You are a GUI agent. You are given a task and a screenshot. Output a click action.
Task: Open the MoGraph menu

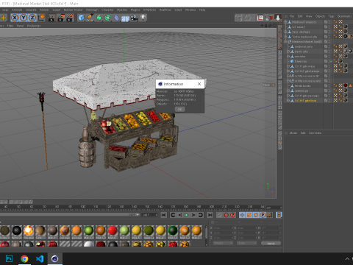tap(92, 10)
